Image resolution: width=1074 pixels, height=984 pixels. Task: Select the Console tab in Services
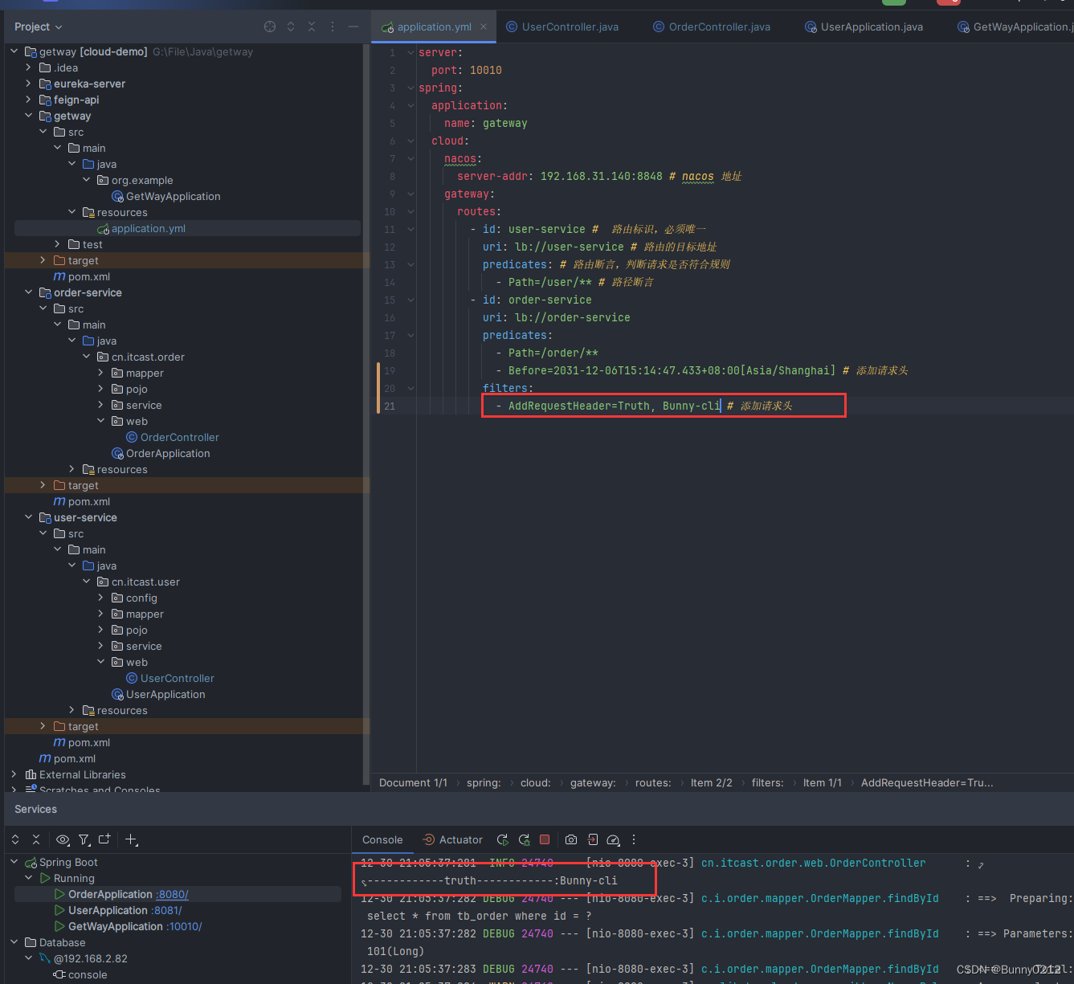(x=382, y=839)
